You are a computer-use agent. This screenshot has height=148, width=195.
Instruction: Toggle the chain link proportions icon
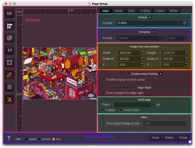(9, 75)
